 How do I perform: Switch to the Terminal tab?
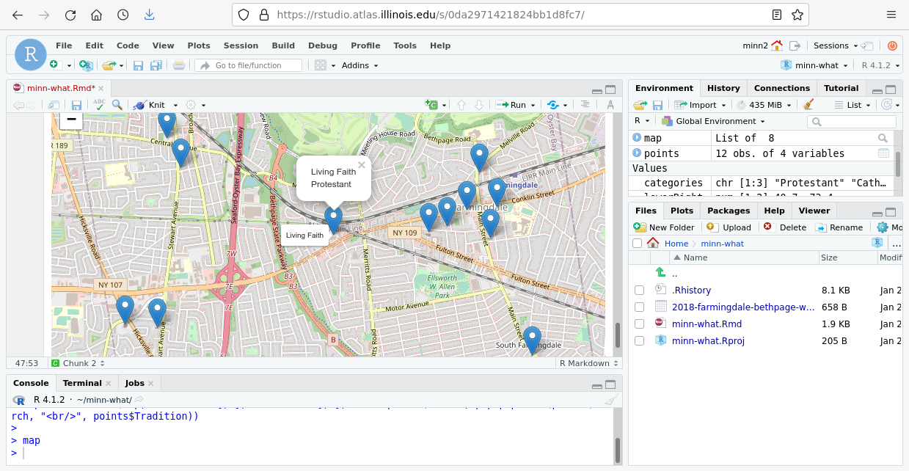81,383
